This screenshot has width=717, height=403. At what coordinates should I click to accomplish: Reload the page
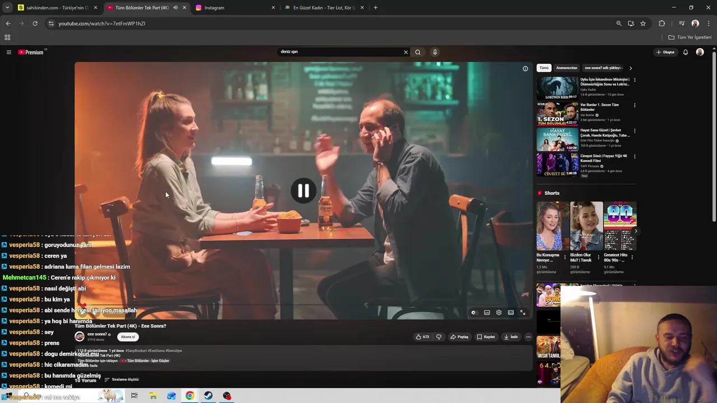tap(35, 24)
